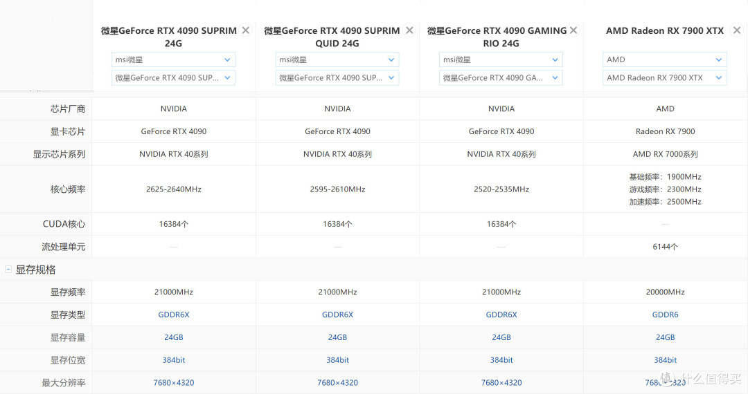Click the 6144个 stream processor value
748x394 pixels.
[x=666, y=247]
